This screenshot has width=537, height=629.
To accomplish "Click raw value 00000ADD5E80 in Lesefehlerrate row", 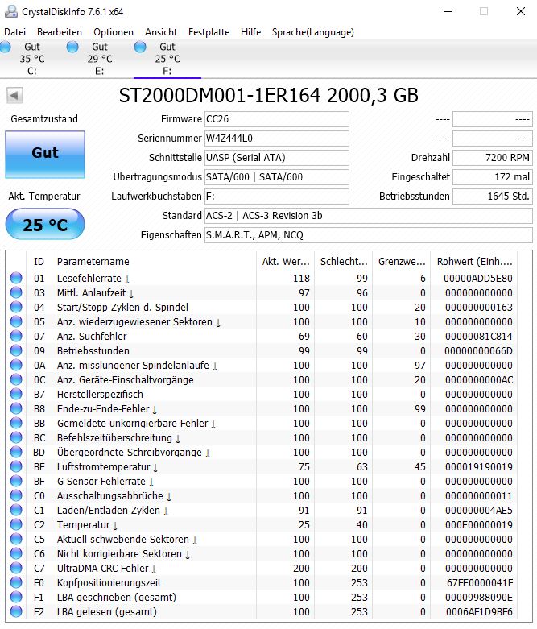I will [478, 278].
